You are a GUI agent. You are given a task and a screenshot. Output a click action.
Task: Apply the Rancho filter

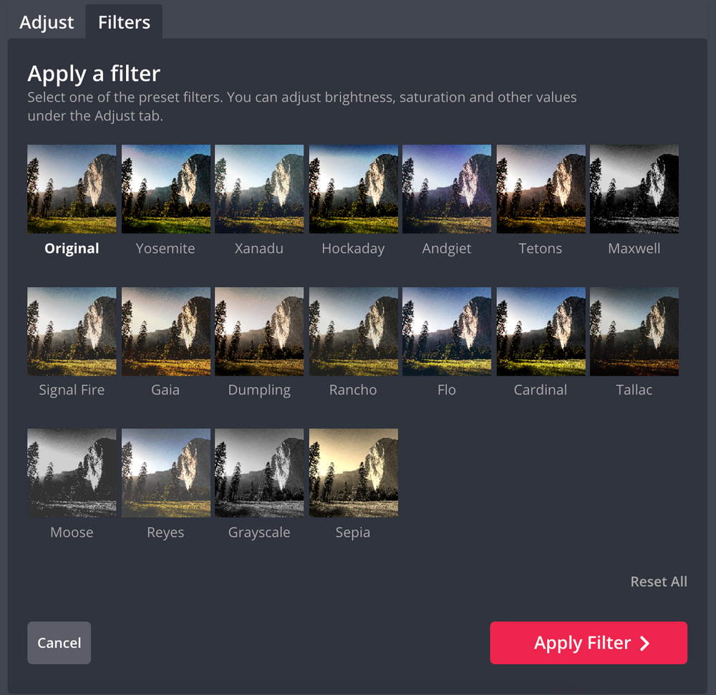[353, 331]
